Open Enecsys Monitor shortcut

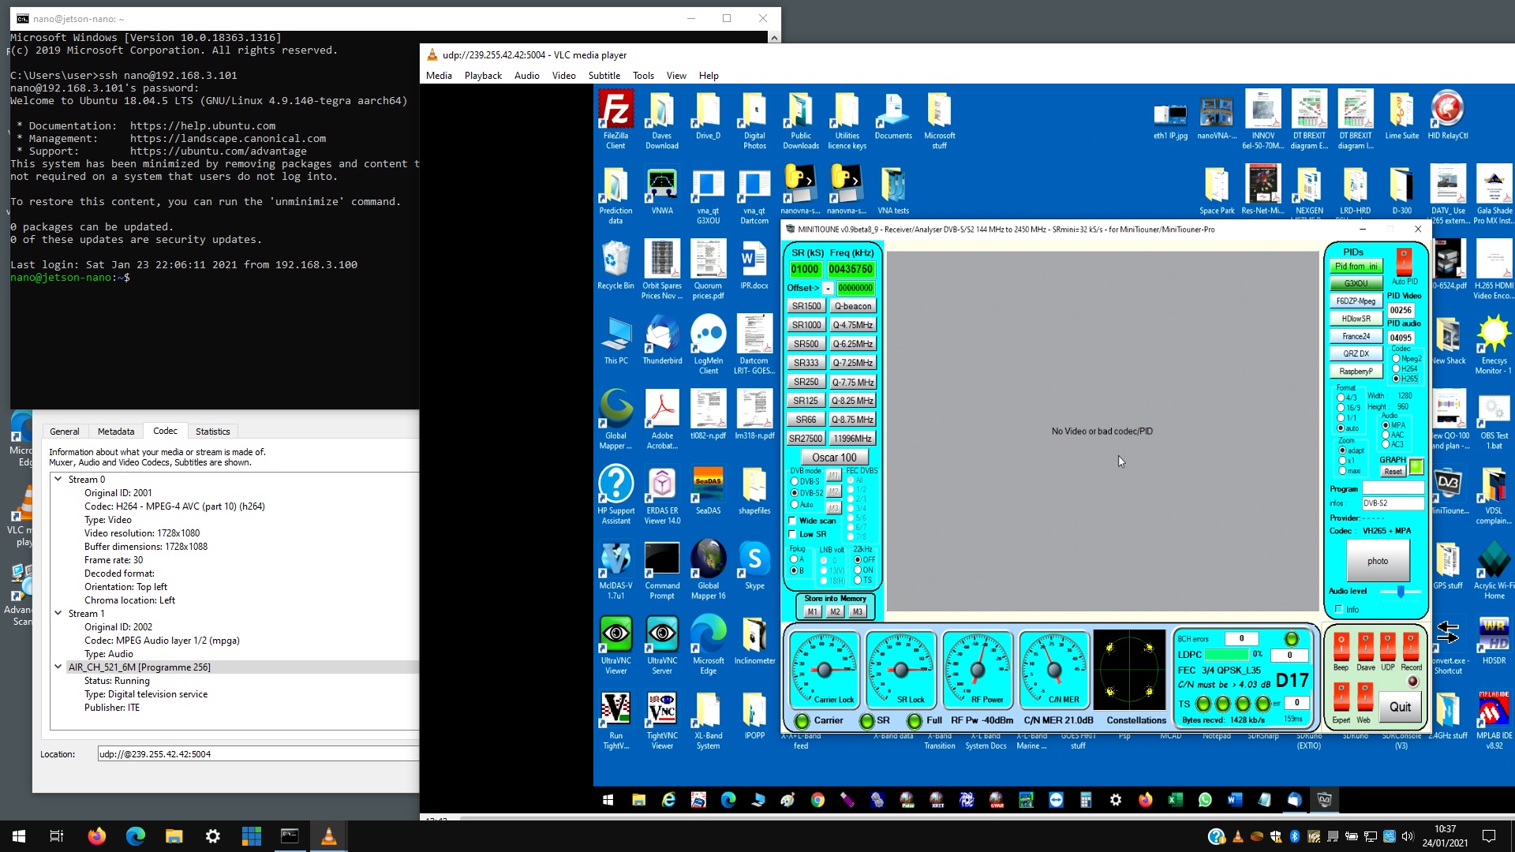point(1494,345)
